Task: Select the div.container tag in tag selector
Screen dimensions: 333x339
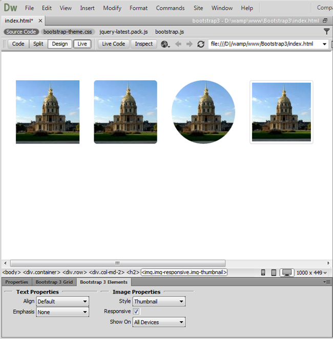Action: point(41,272)
